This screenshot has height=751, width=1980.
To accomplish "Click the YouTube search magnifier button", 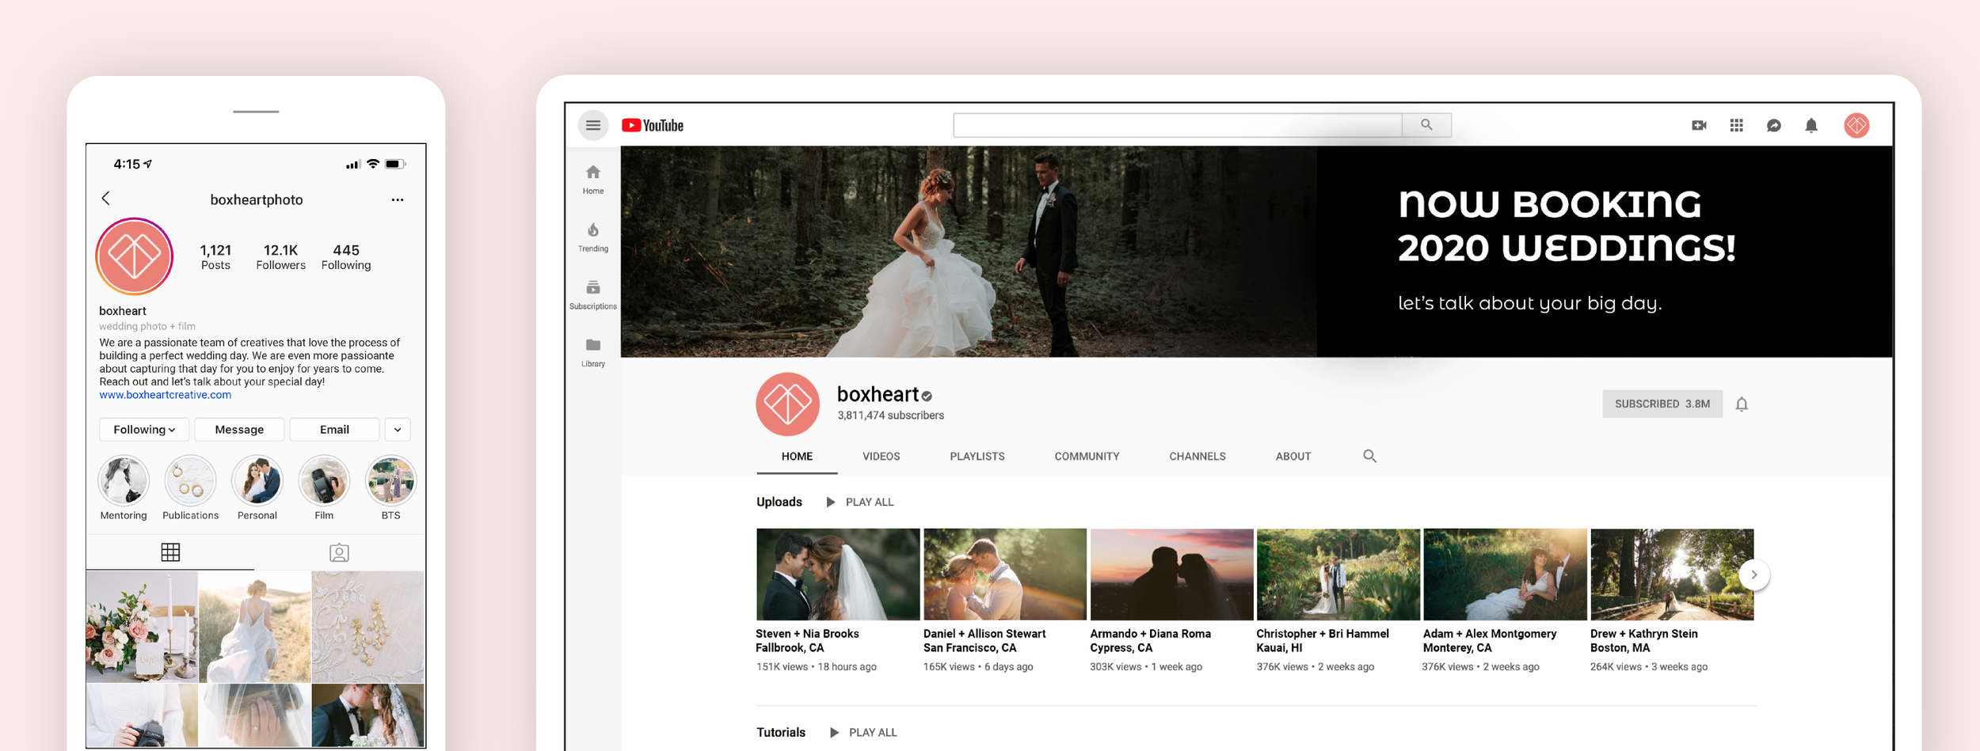I will pos(1426,125).
